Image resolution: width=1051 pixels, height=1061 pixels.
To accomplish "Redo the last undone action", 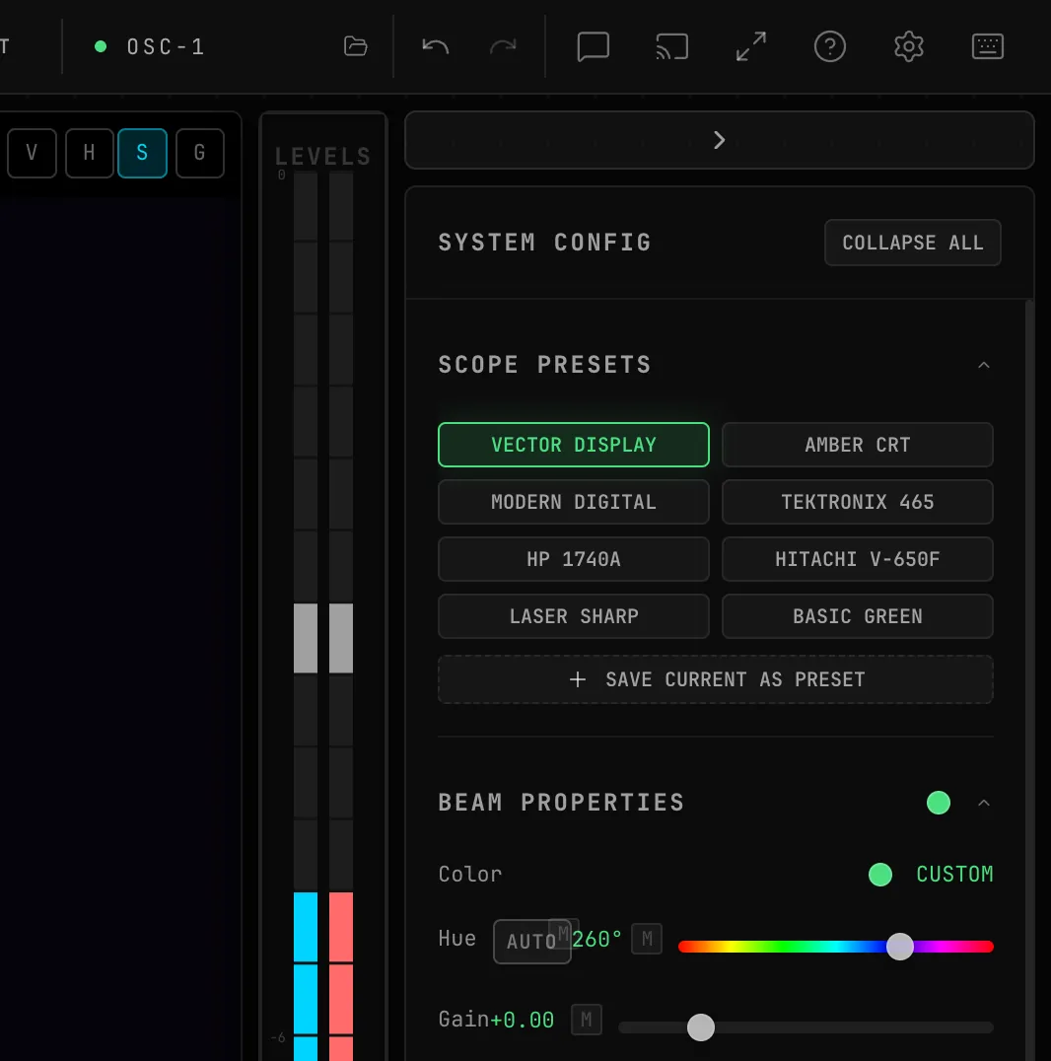I will coord(503,46).
